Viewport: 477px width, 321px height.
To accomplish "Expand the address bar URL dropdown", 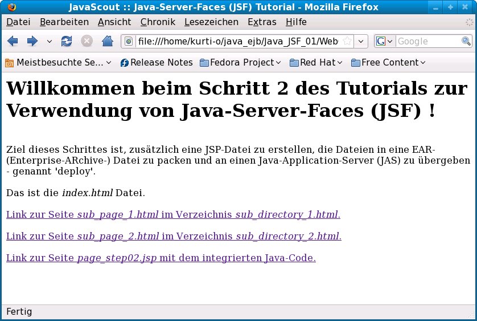I will point(361,41).
